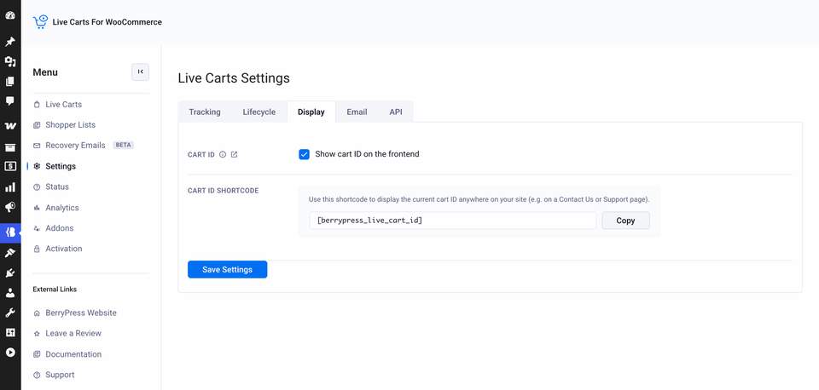Click the External Links heading
This screenshot has height=390, width=819.
55,290
